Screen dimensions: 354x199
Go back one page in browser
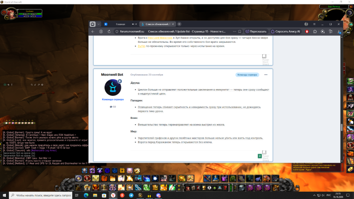(93, 31)
